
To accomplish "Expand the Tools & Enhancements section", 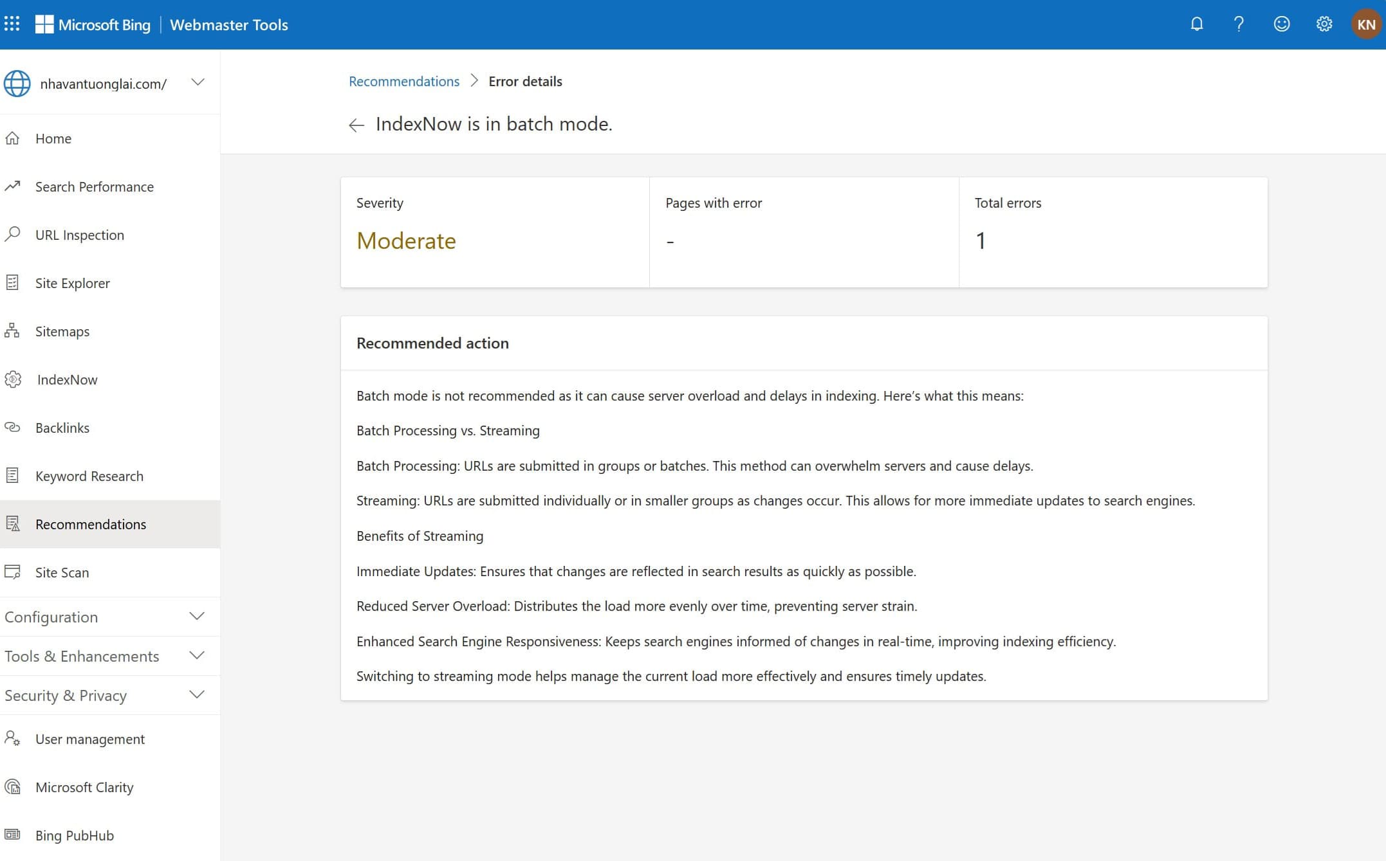I will tap(110, 656).
